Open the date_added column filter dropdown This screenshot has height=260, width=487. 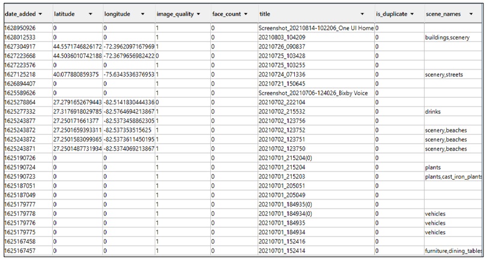point(40,14)
